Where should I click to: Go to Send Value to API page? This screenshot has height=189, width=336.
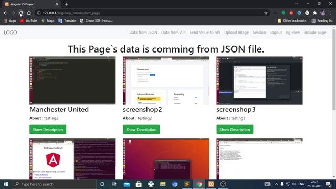(x=205, y=33)
